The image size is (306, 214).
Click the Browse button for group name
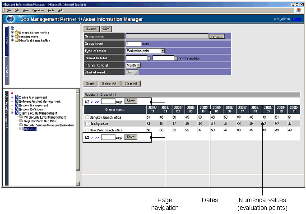pos(217,37)
